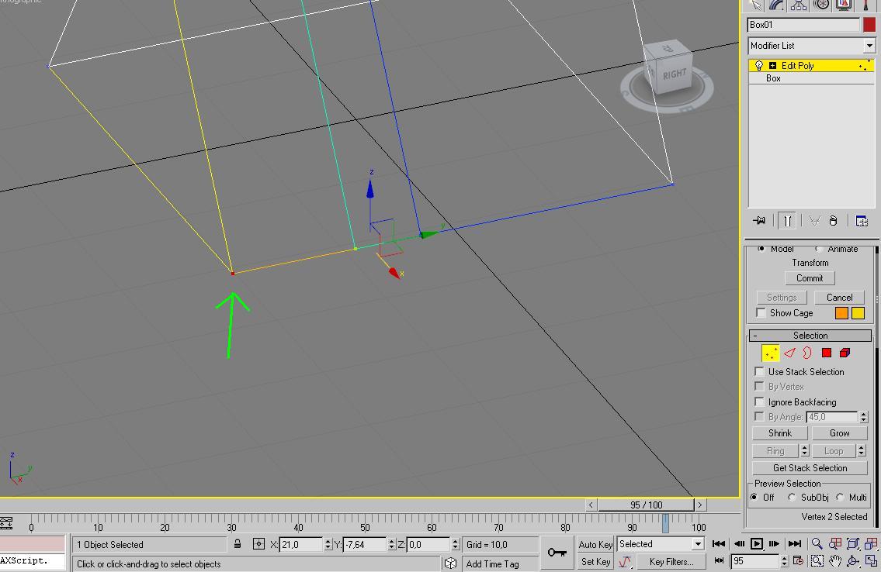881x572 pixels.
Task: Select Polygon sub-object level icon
Action: pyautogui.click(x=826, y=353)
